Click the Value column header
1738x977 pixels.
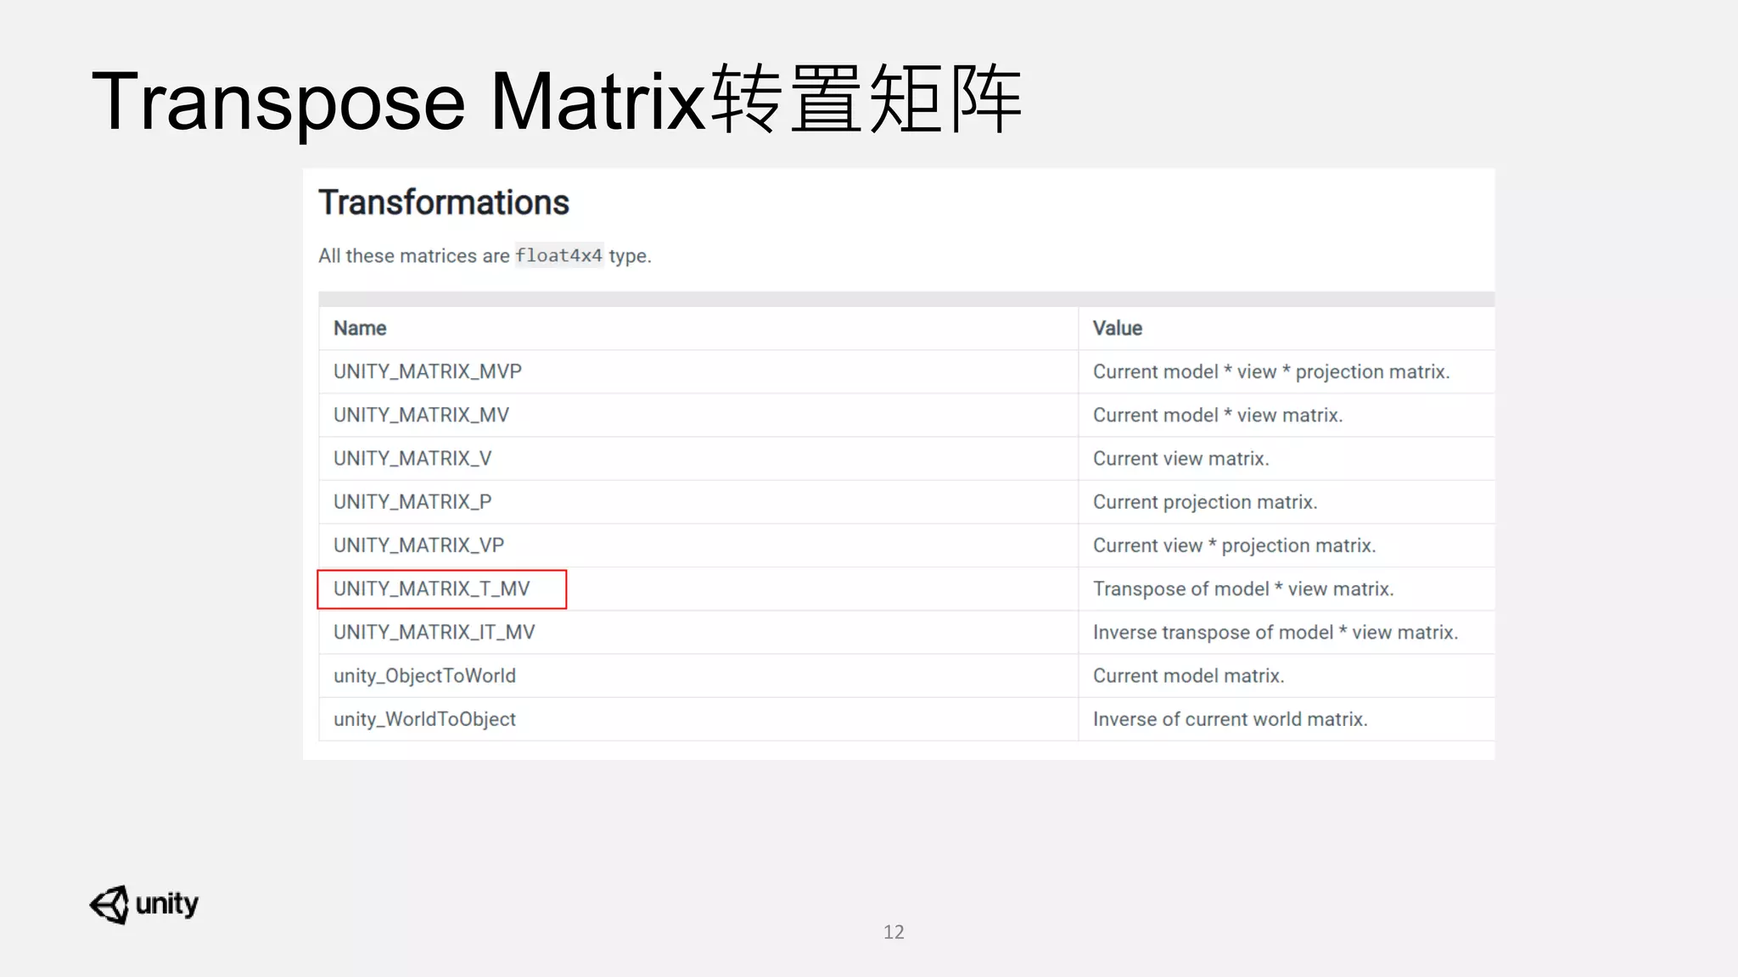click(1117, 328)
